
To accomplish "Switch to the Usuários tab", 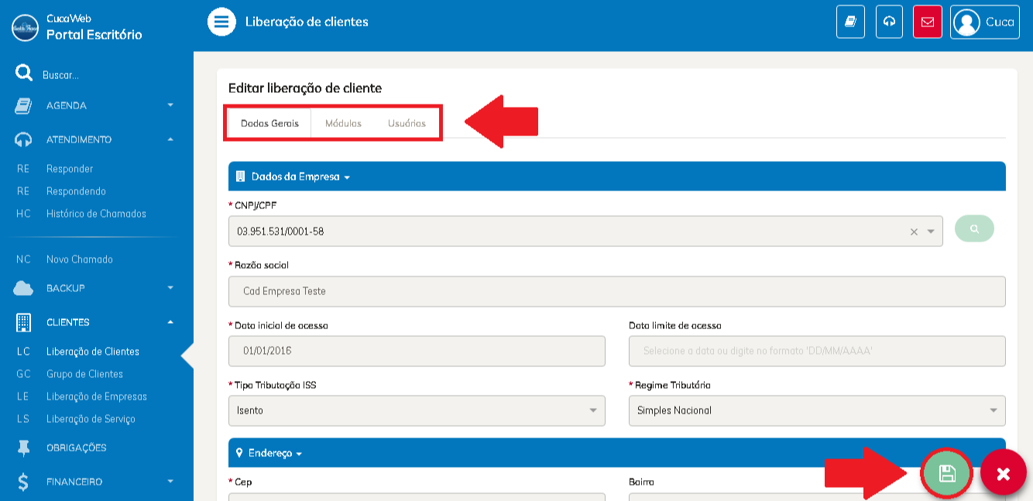I will coord(407,123).
